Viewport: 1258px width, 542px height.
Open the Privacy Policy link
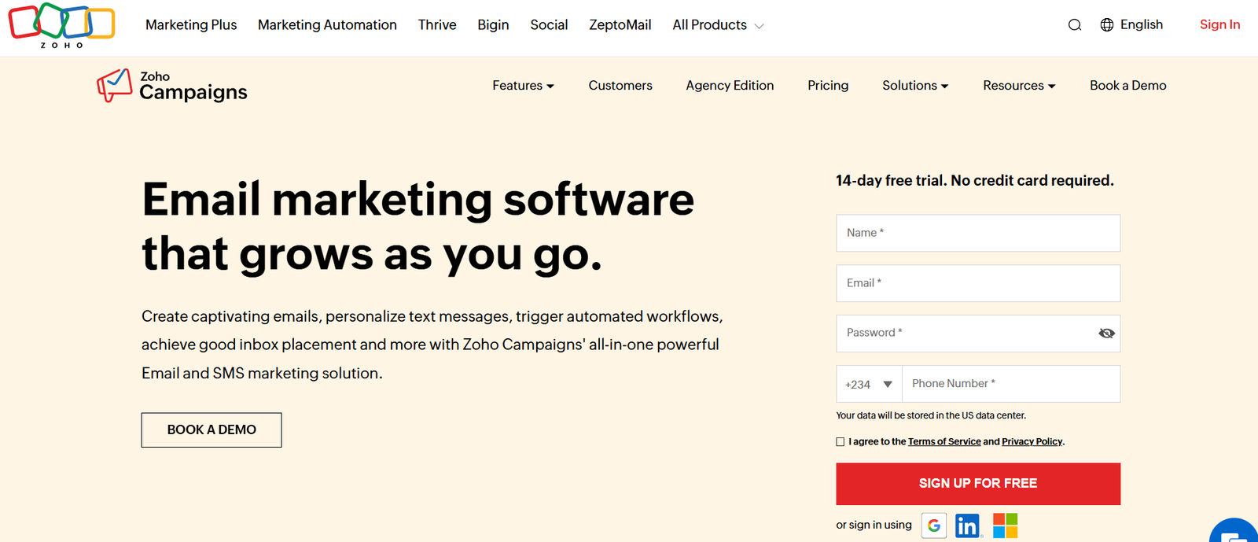pos(1031,441)
